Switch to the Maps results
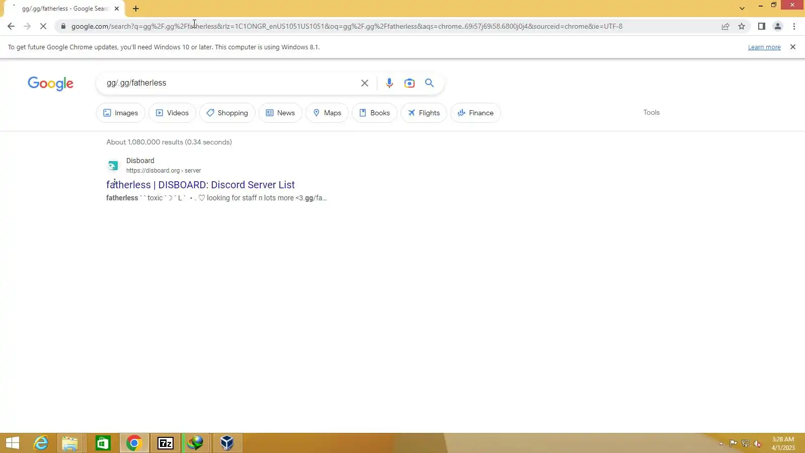 [x=327, y=113]
